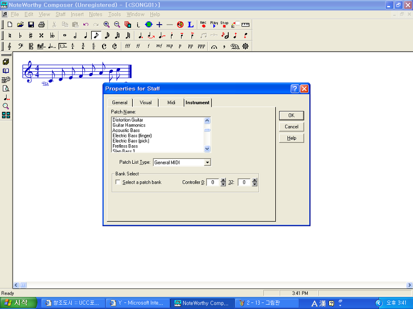Switch to the Midi tab
The height and width of the screenshot is (309, 413).
(171, 102)
